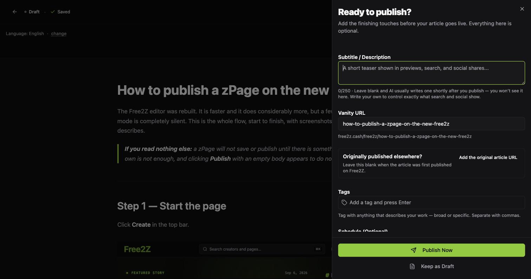This screenshot has height=279, width=531.
Task: Focus the Subtitle / Description text area
Action: [431, 73]
